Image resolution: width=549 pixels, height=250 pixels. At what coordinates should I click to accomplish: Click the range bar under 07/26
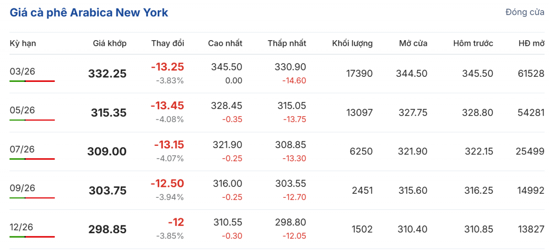pos(32,159)
